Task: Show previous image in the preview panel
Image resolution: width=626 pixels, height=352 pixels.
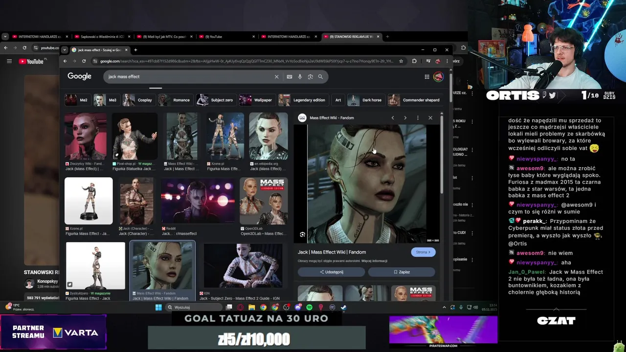Action: (392, 118)
